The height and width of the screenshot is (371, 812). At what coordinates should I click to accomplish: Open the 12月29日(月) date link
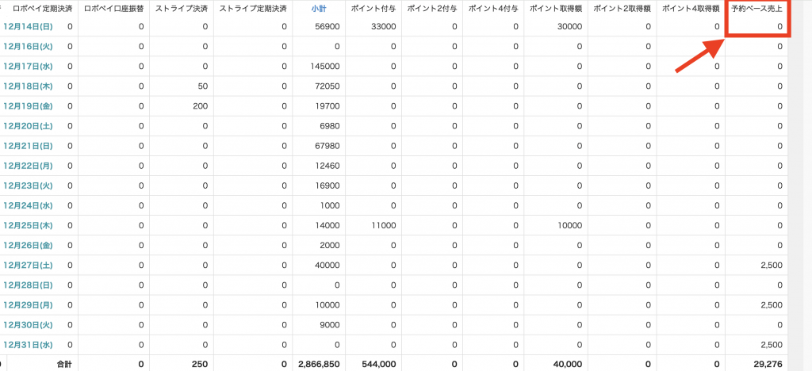pos(28,304)
